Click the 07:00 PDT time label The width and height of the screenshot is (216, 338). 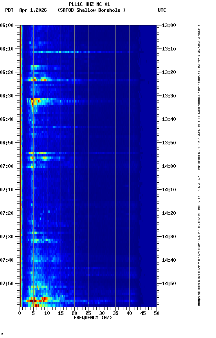[7, 166]
